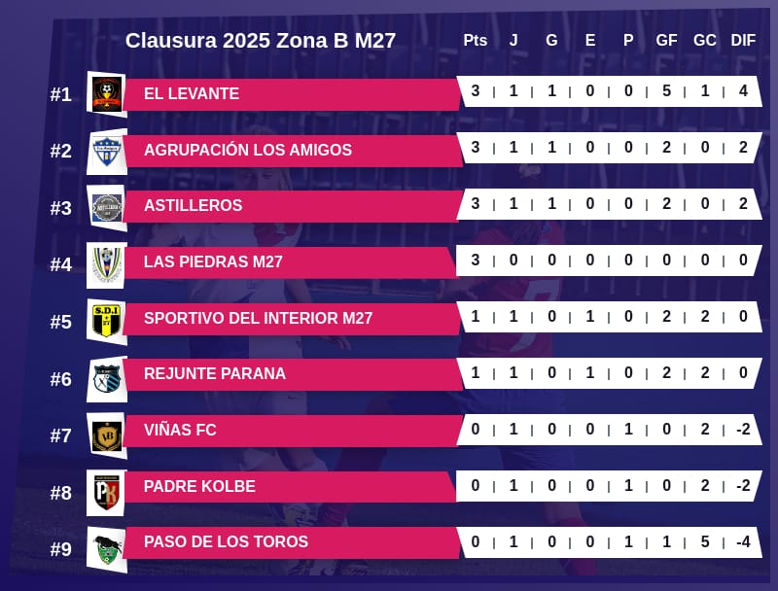The width and height of the screenshot is (778, 591).
Task: Click the PADRE KOLBE team name
Action: (x=199, y=486)
